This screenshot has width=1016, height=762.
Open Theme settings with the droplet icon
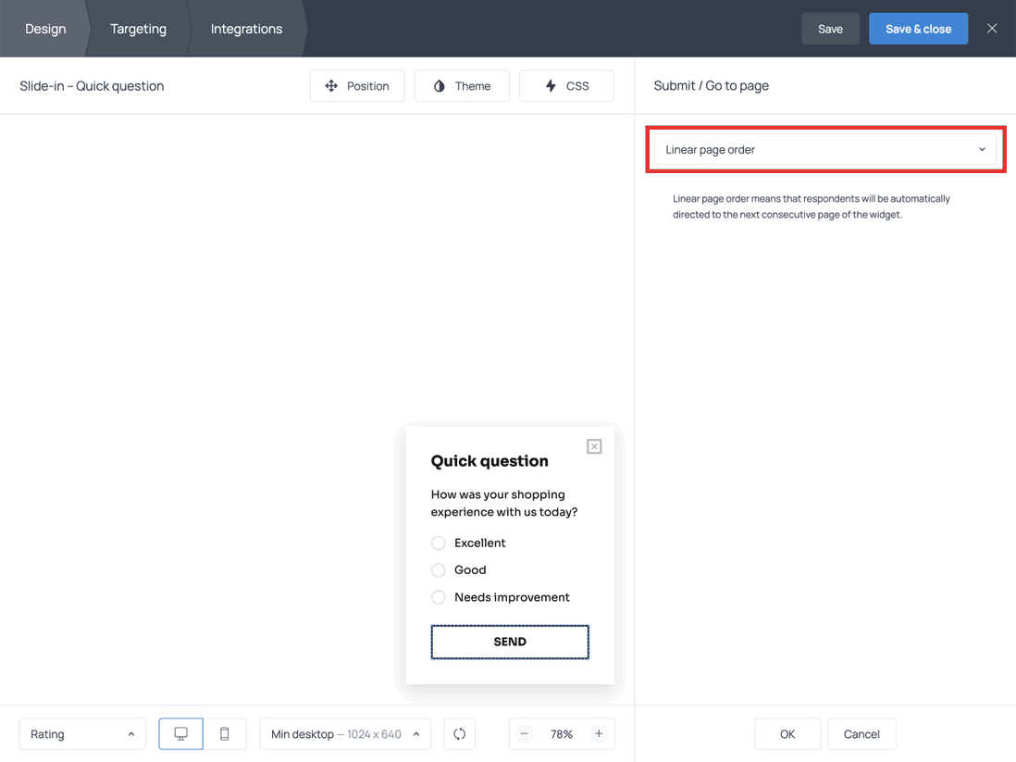pyautogui.click(x=461, y=85)
